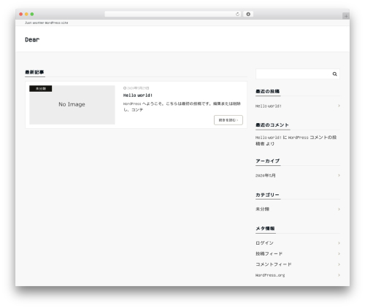Focus the browser address bar

coord(173,14)
